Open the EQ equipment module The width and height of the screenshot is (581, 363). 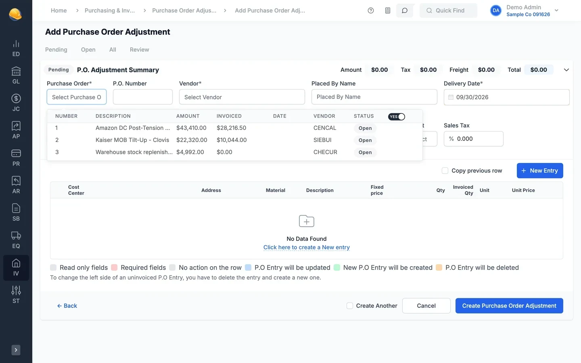(16, 240)
